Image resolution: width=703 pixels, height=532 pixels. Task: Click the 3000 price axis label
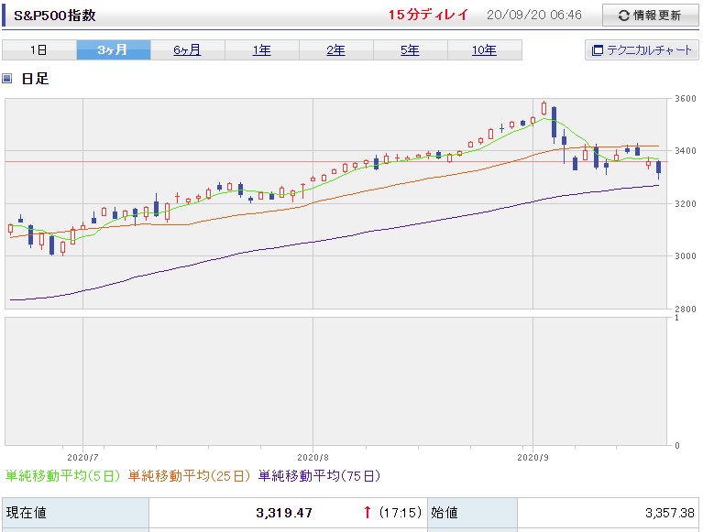(x=686, y=256)
